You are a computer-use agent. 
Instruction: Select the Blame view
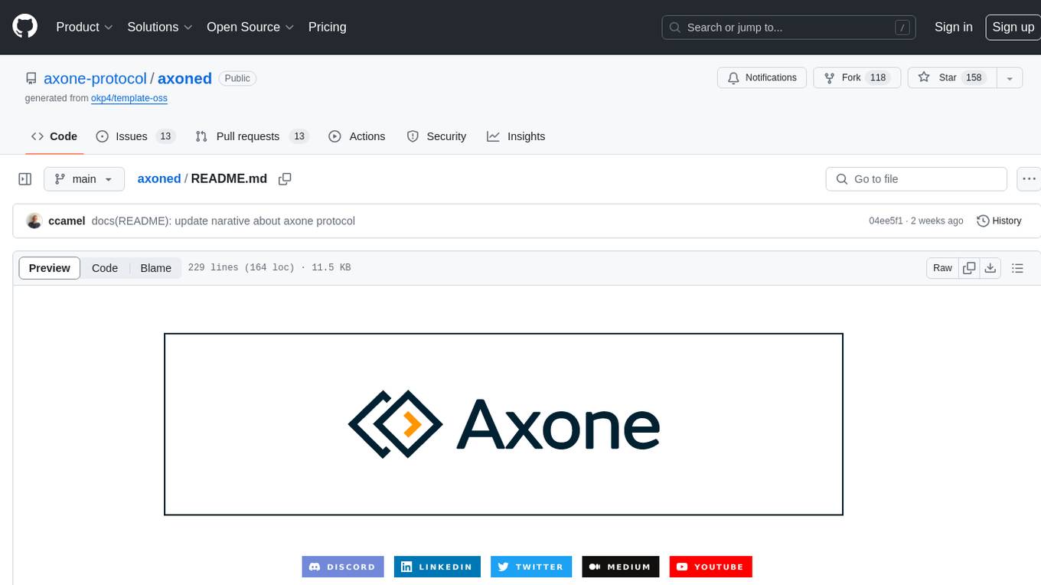[x=155, y=268]
